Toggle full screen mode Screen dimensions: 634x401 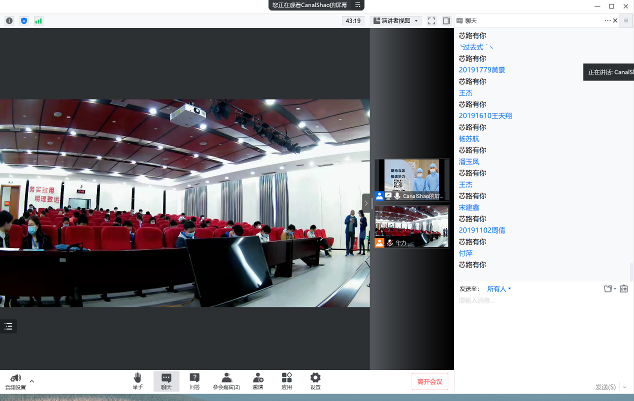click(431, 20)
